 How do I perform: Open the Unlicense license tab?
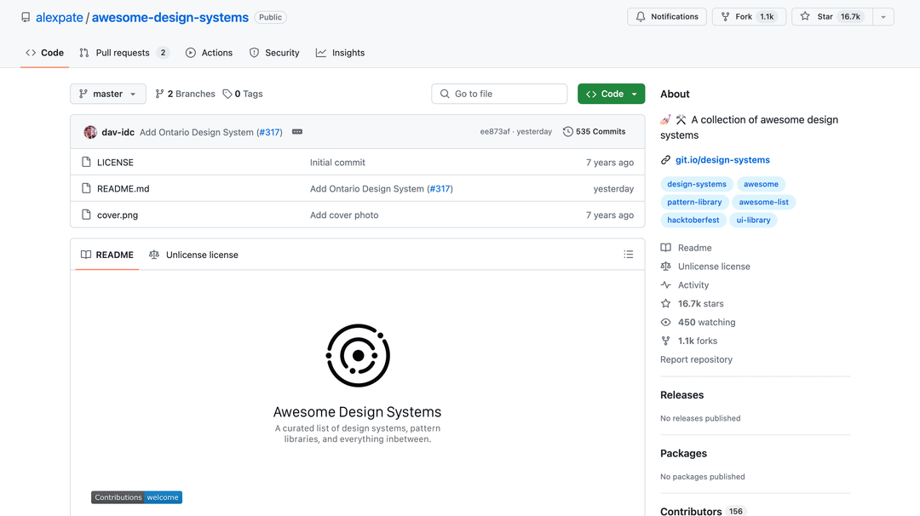pyautogui.click(x=193, y=255)
